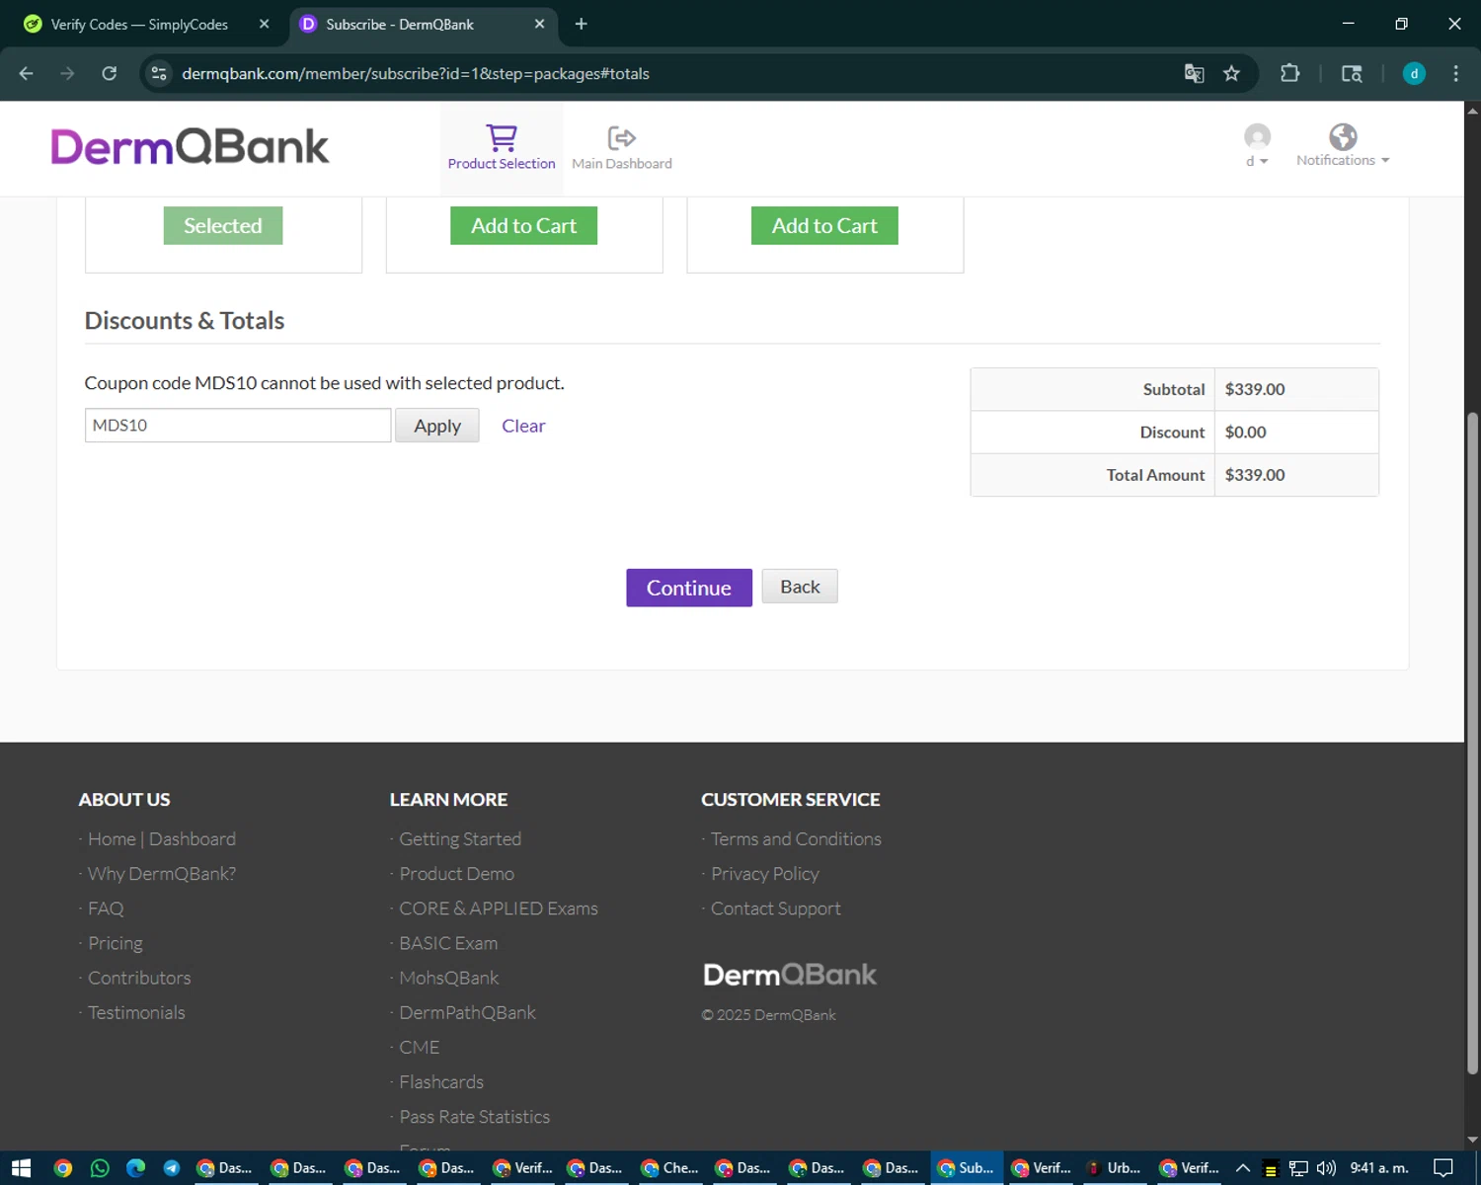Click the Back button
Screen dimensions: 1481x1185
[800, 587]
